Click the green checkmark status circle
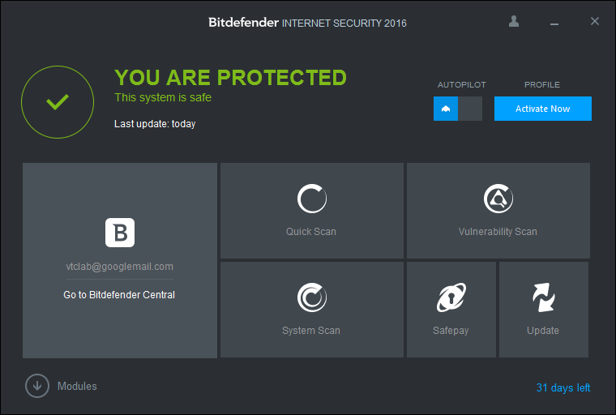616x415 pixels. (57, 101)
